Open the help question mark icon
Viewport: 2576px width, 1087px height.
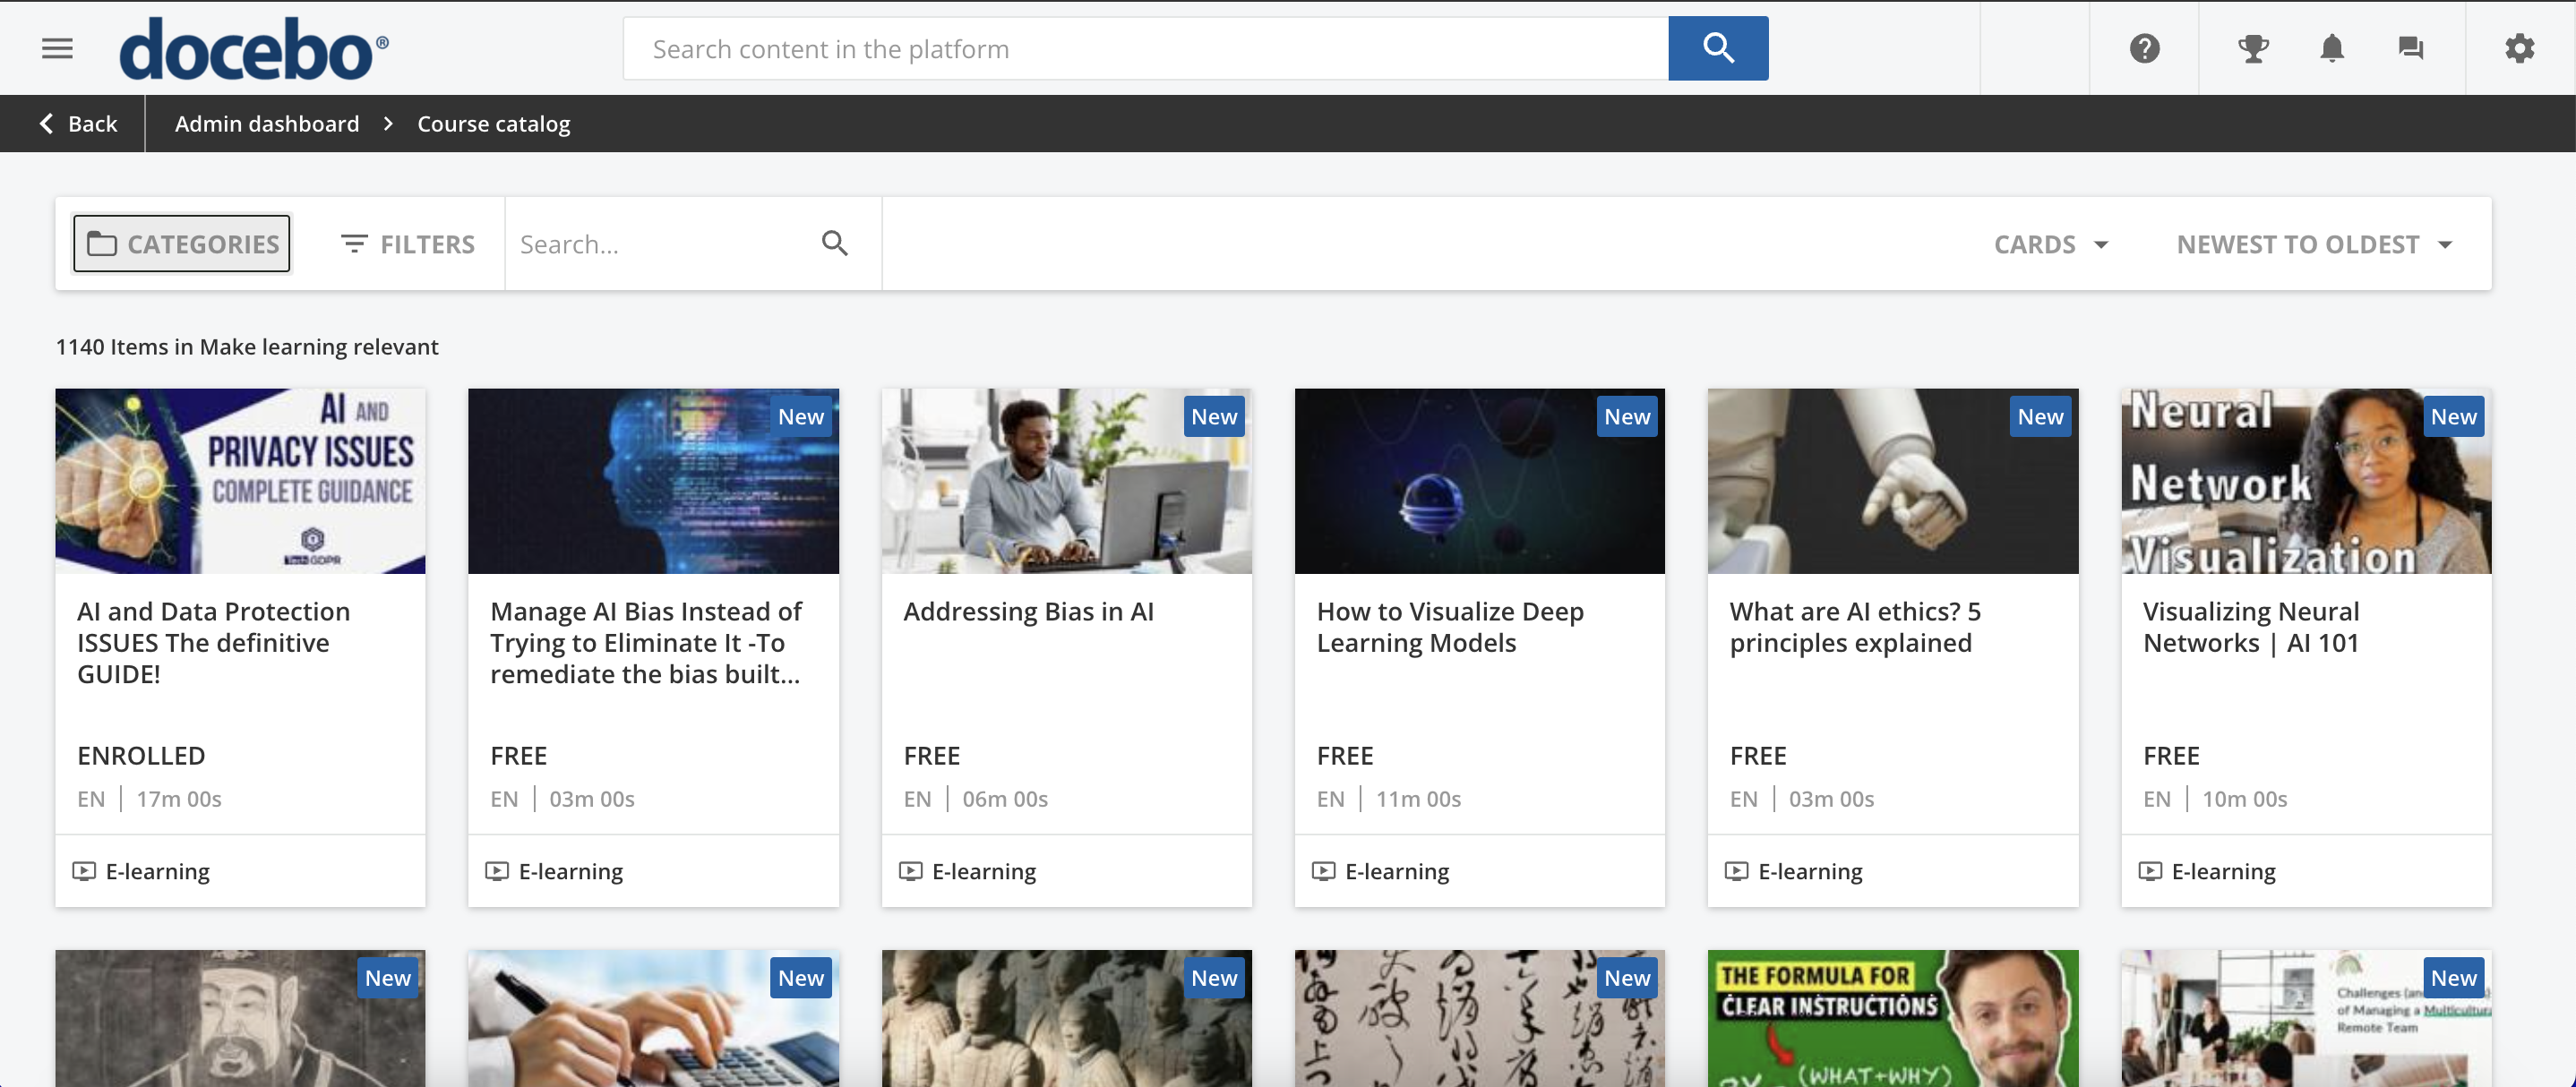[x=2144, y=48]
